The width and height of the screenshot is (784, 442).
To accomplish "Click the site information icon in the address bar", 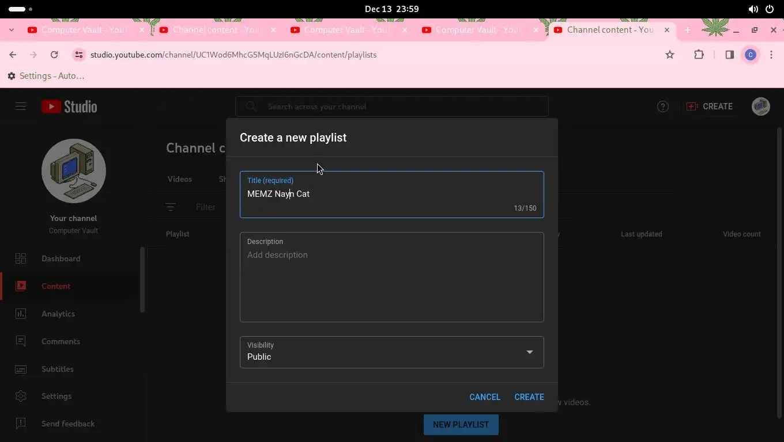I will click(78, 55).
